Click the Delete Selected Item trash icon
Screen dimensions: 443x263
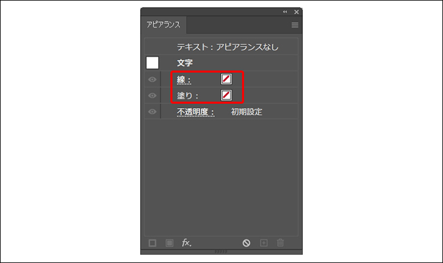(x=280, y=243)
